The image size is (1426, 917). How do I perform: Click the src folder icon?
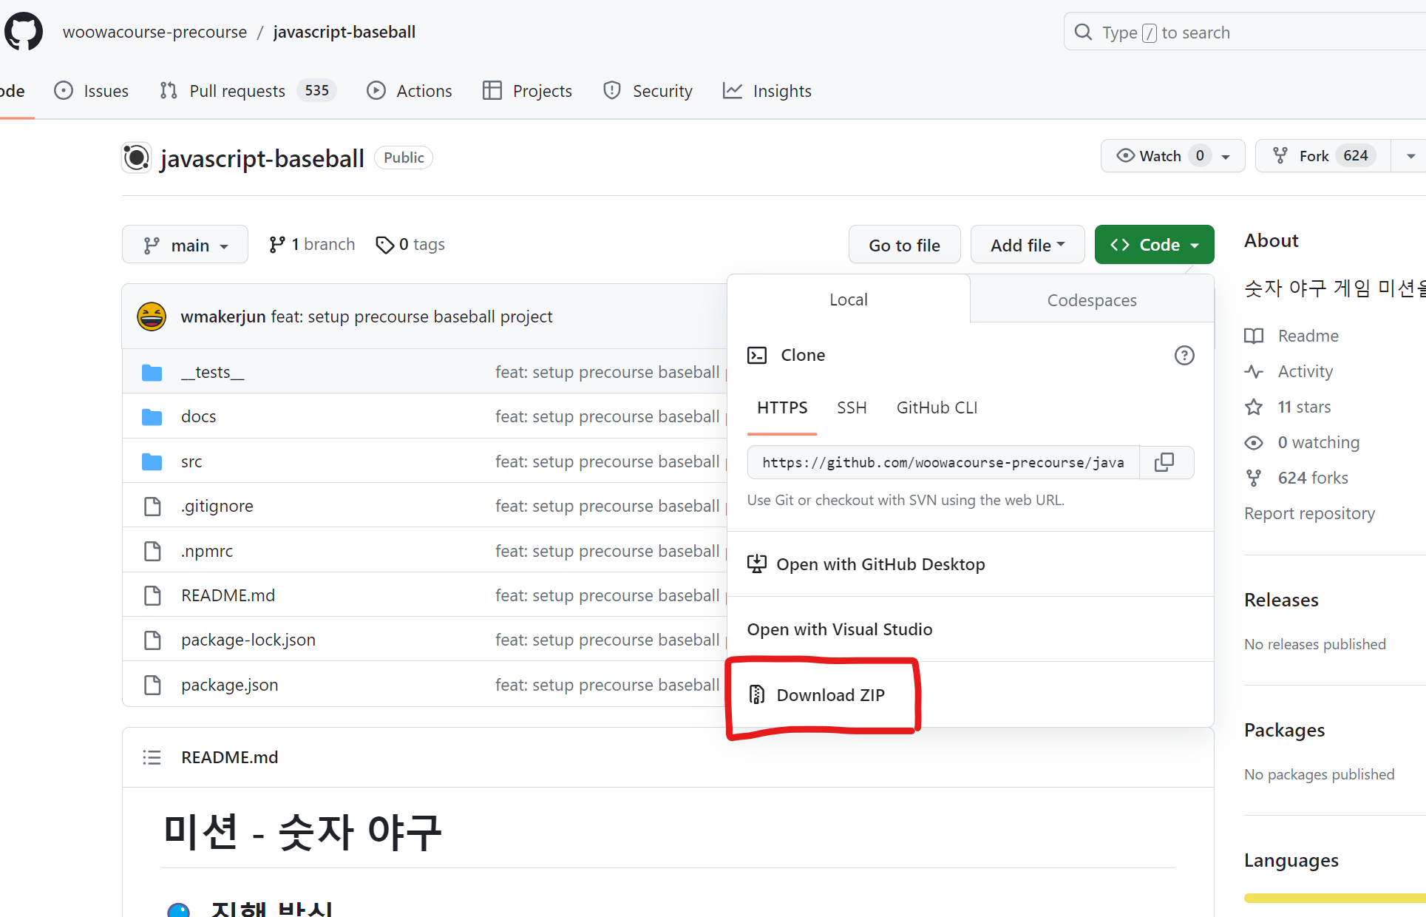tap(152, 461)
